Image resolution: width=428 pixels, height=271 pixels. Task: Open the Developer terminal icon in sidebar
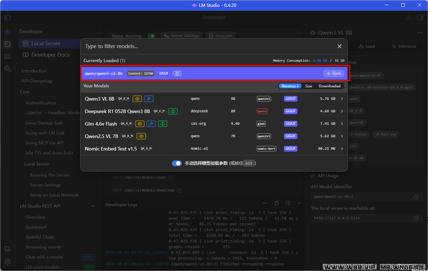point(7,44)
